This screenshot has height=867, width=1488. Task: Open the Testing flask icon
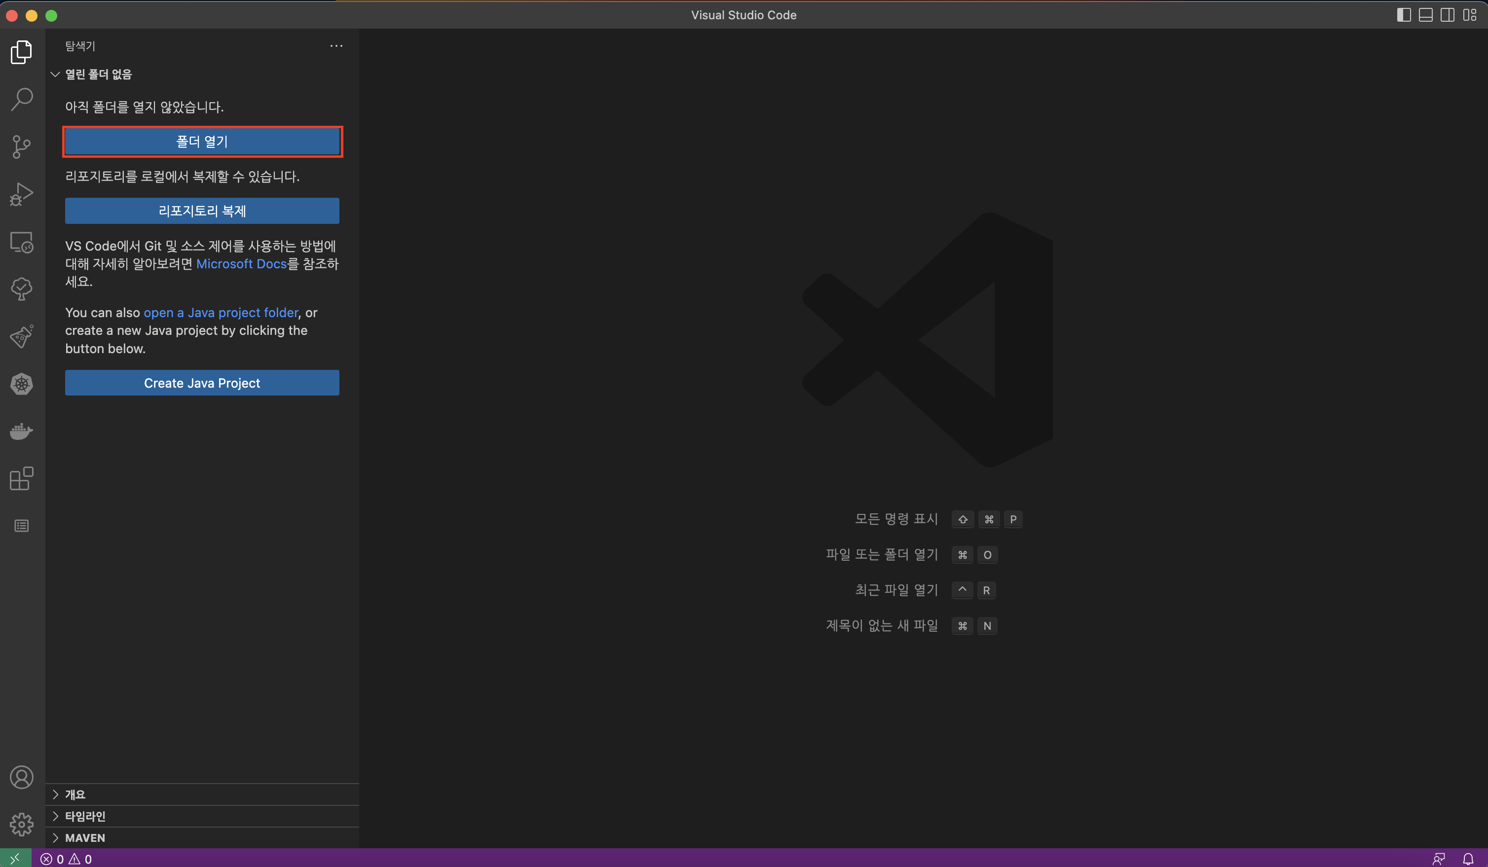[22, 336]
